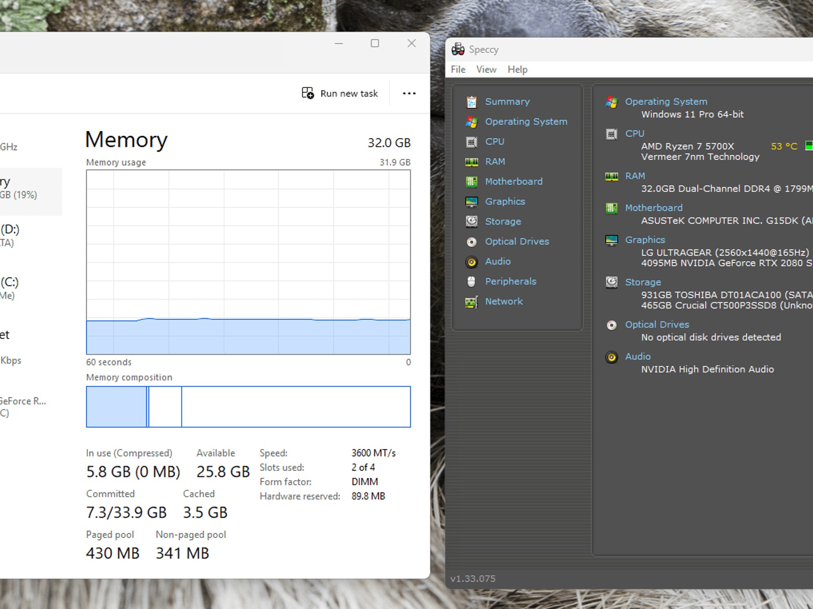
Task: Click the Network card icon in Speccy sidebar
Action: tap(471, 302)
